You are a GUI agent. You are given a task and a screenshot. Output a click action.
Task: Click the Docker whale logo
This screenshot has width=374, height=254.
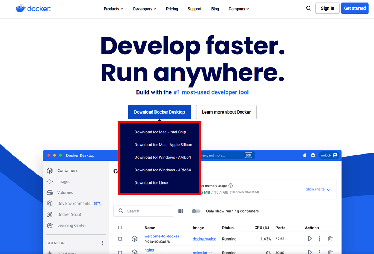(33, 8)
